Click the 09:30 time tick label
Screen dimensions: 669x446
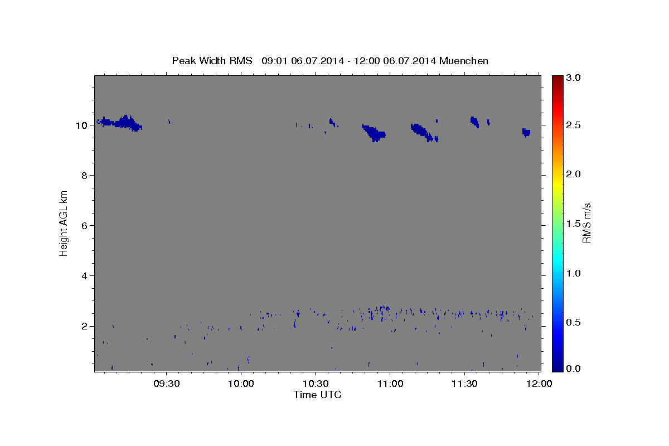[166, 384]
